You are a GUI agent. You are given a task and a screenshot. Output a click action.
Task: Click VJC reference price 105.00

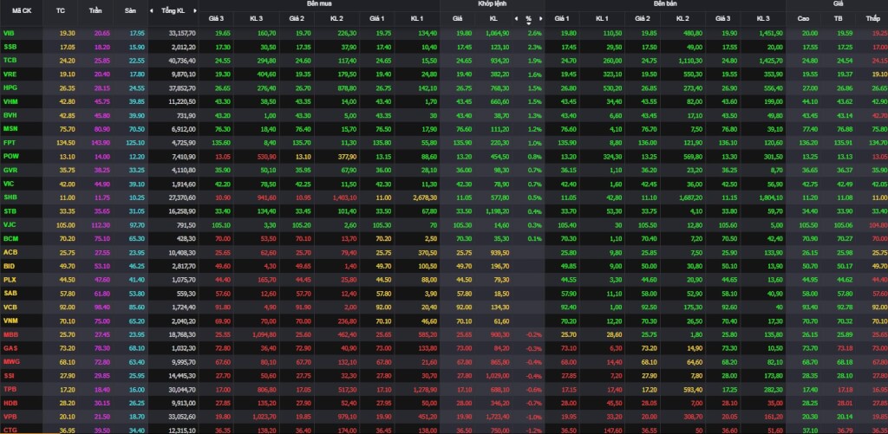(66, 224)
